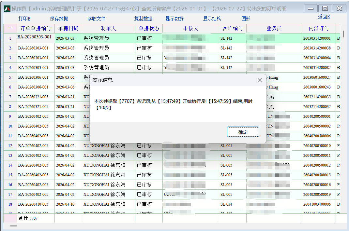349x231 pixels.
Task: Sort by the 单据日期 column header
Action: [x=68, y=28]
